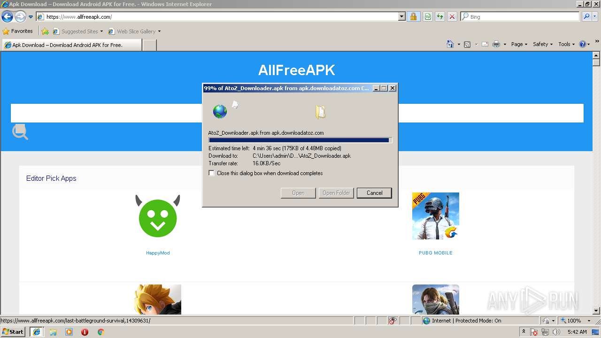601x338 pixels.
Task: Click the network connection tray icon
Action: pos(545,332)
